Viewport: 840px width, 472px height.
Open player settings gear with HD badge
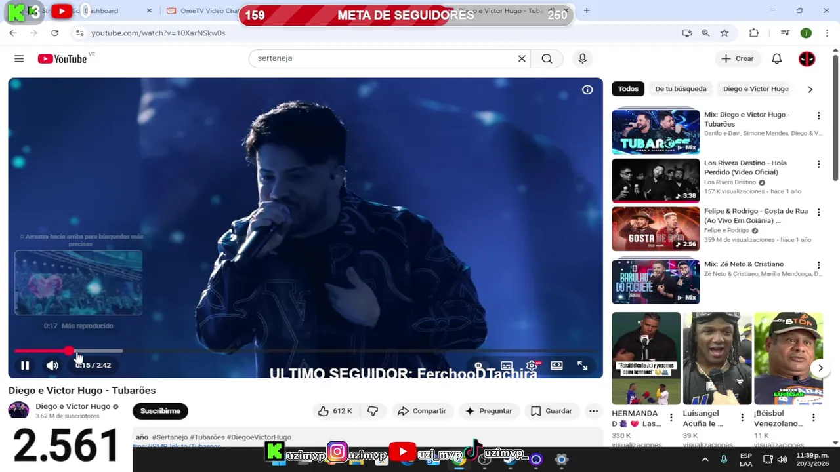coord(532,365)
